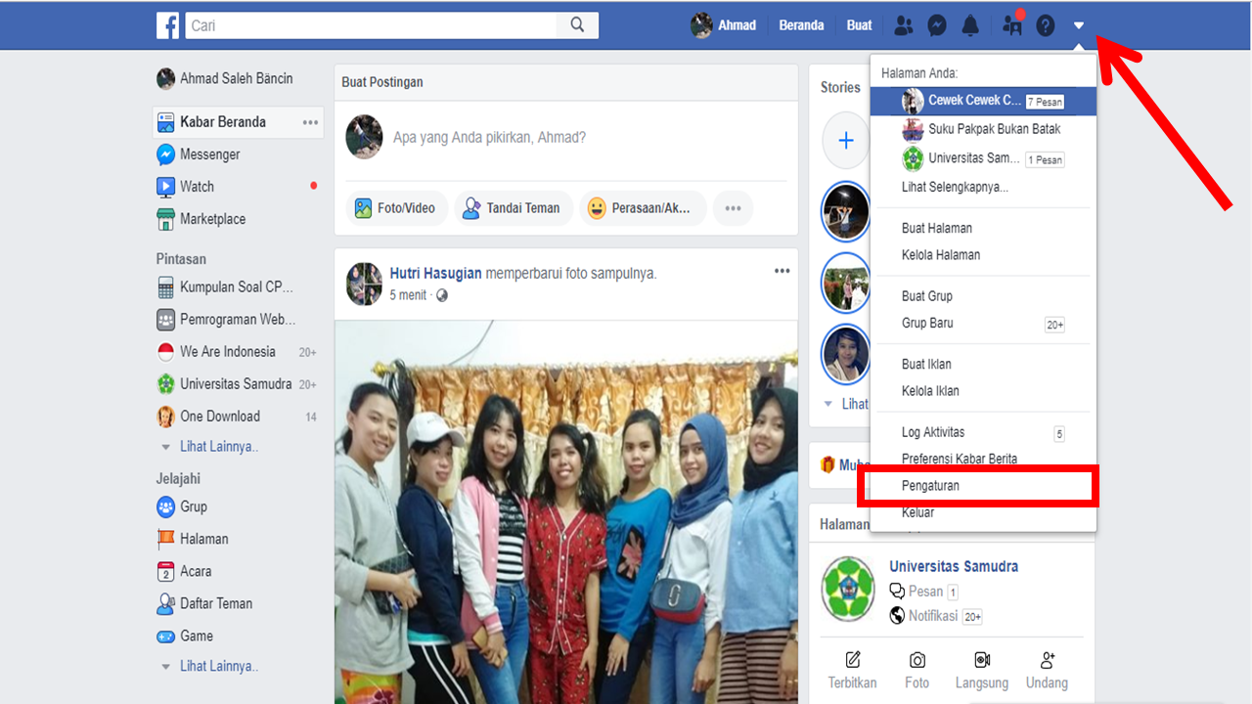
Task: Click the search magnifier button
Action: click(578, 25)
